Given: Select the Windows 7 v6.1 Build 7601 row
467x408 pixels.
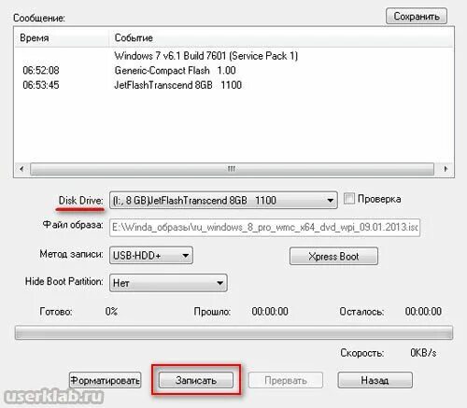Looking at the screenshot, I should point(233,56).
